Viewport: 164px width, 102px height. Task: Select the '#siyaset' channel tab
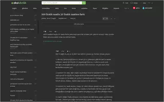click(116, 8)
